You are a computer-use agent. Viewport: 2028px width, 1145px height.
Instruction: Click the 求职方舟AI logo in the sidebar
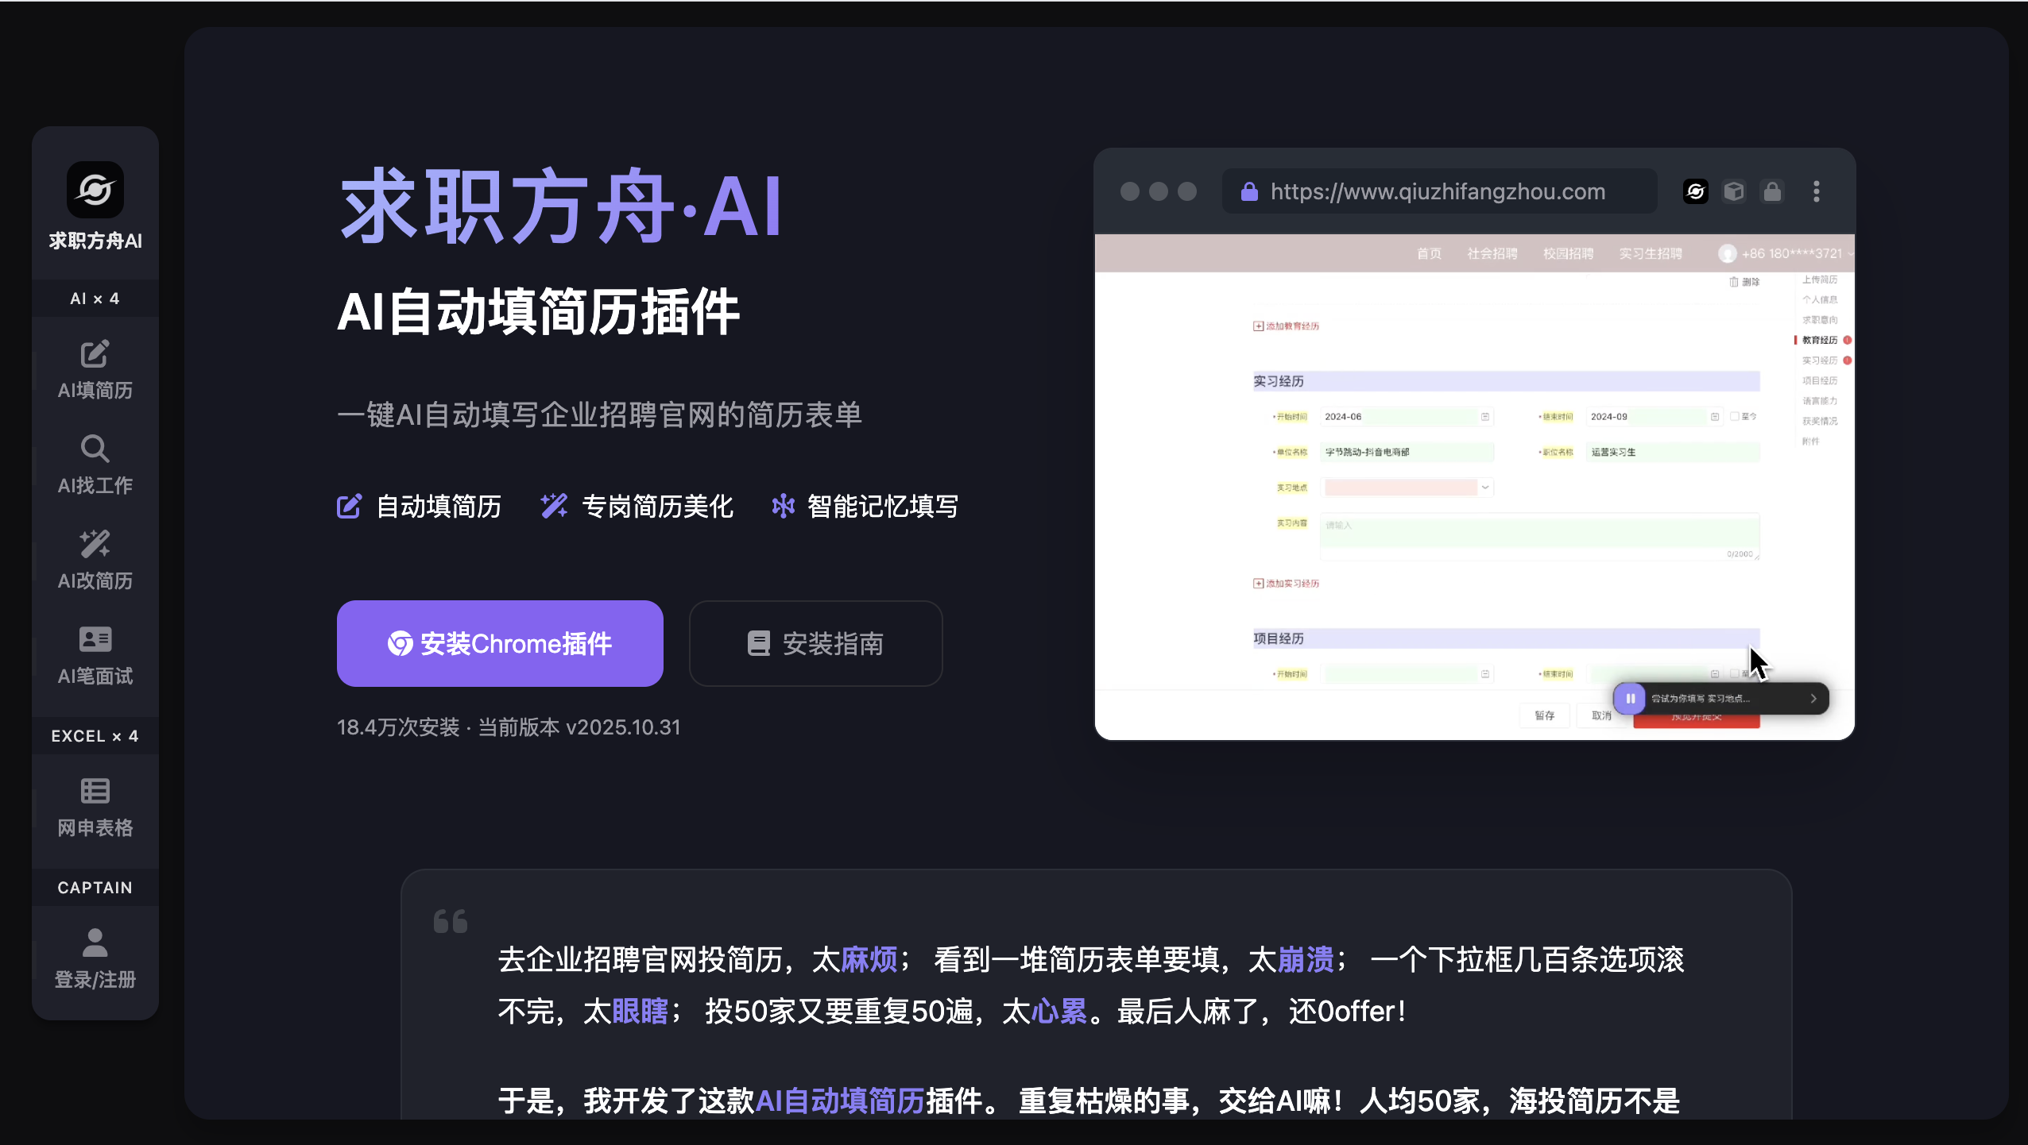pyautogui.click(x=95, y=191)
